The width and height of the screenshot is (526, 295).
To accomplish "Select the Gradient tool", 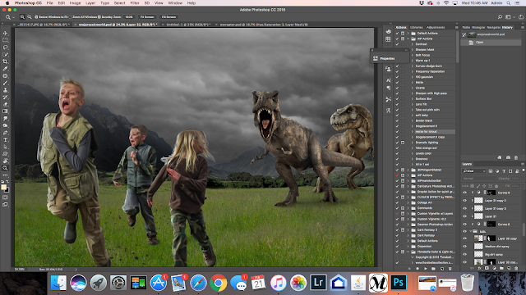I will [x=6, y=111].
